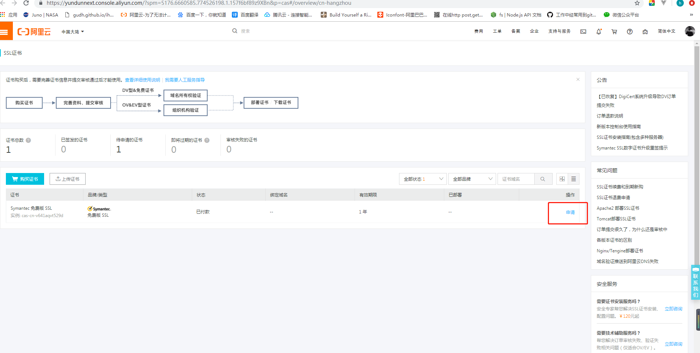Open the notifications bell icon

[599, 32]
